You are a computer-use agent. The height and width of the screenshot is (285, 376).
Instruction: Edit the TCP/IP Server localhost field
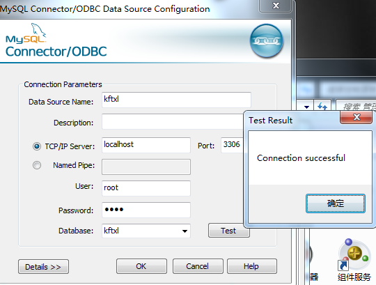click(x=146, y=145)
